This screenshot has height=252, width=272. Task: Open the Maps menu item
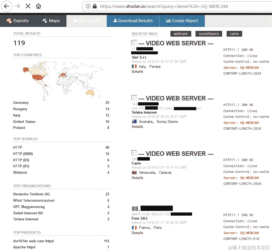[51, 21]
